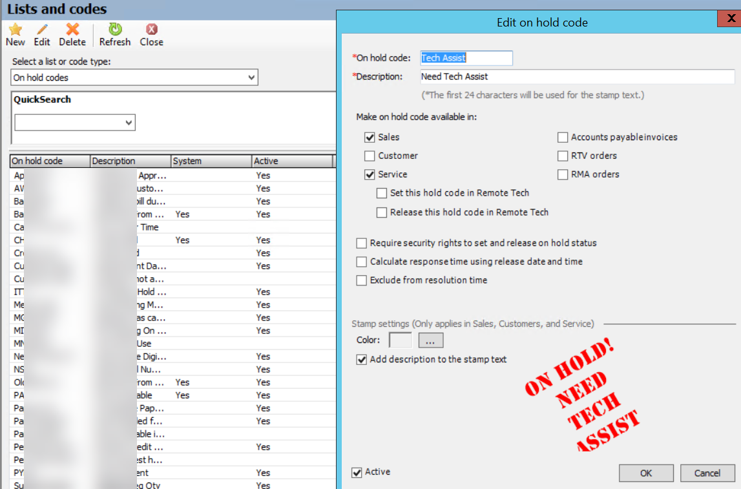Click the On hold code input field
741x489 pixels.
click(x=466, y=57)
